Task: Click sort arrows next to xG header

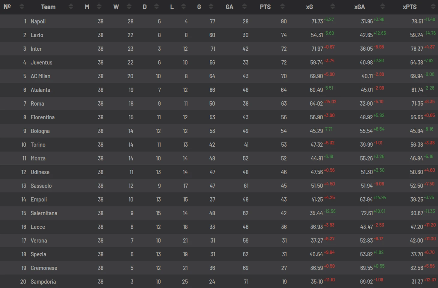Action: [332, 7]
